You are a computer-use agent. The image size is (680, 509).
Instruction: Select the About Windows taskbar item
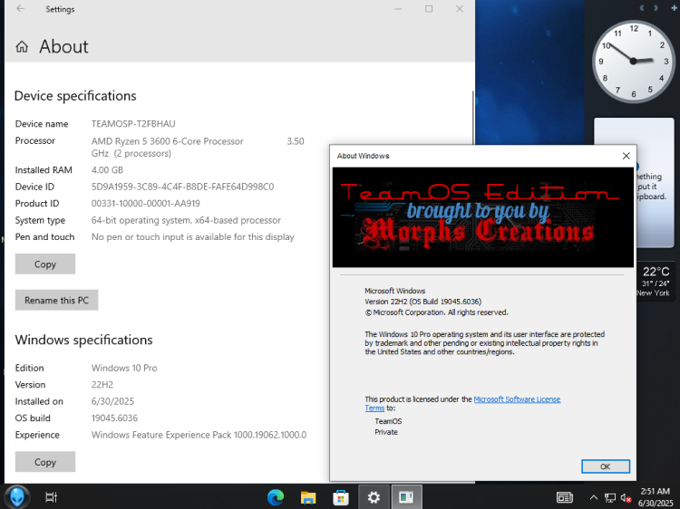point(406,497)
